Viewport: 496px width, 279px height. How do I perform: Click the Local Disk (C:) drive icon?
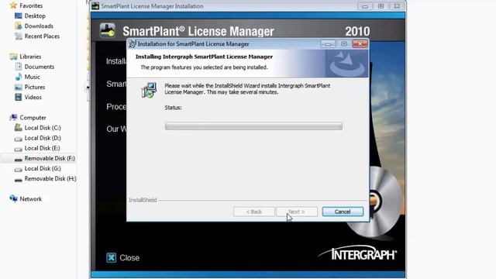point(19,127)
